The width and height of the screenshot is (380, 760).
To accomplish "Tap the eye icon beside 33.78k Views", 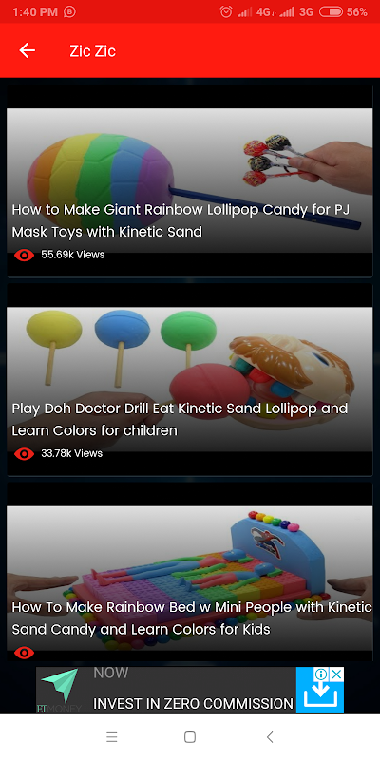I will [25, 454].
